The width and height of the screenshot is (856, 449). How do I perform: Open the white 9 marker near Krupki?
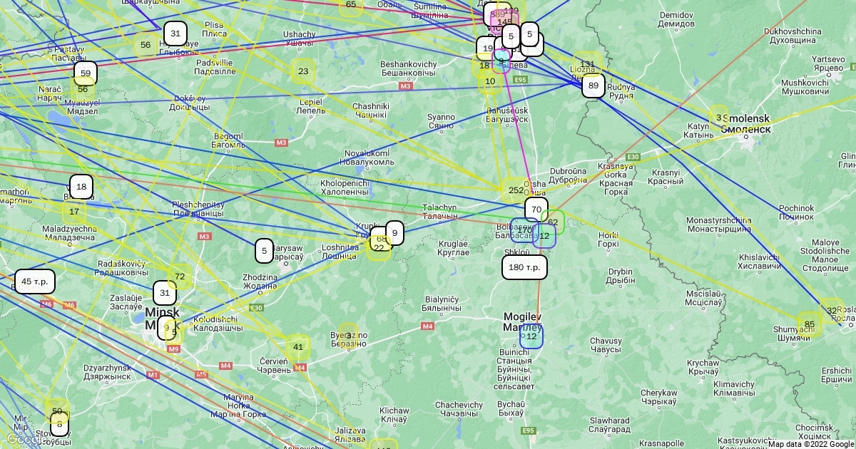[x=394, y=232]
